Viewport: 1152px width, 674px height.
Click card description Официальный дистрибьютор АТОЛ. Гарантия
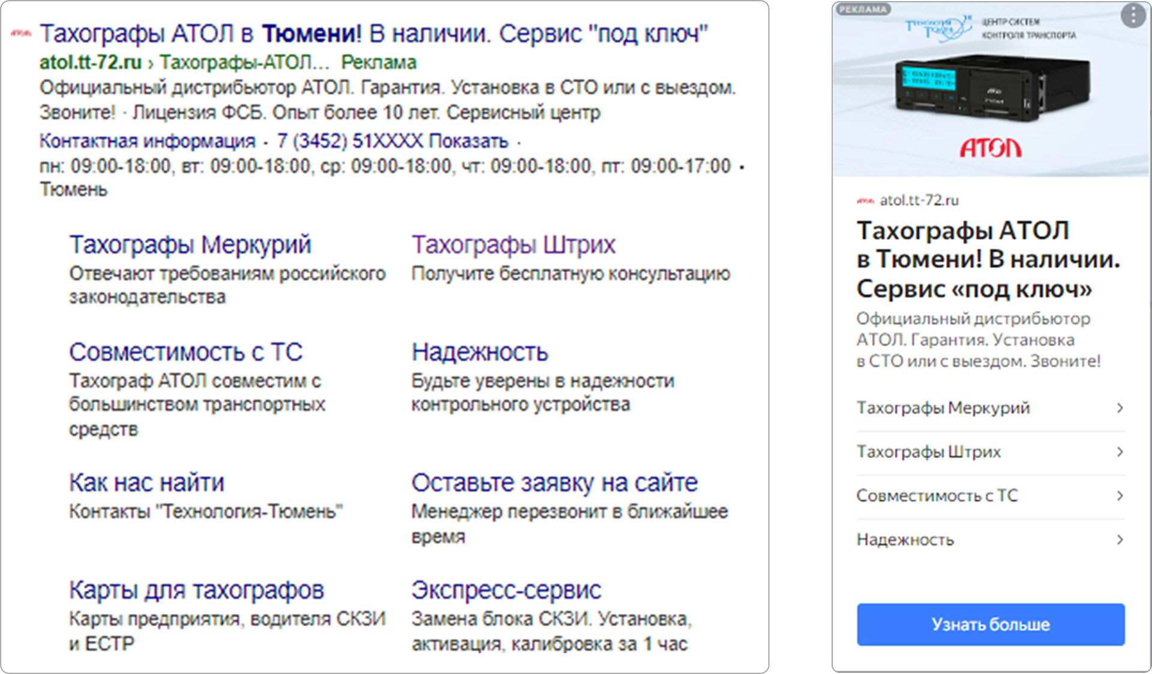click(x=978, y=340)
